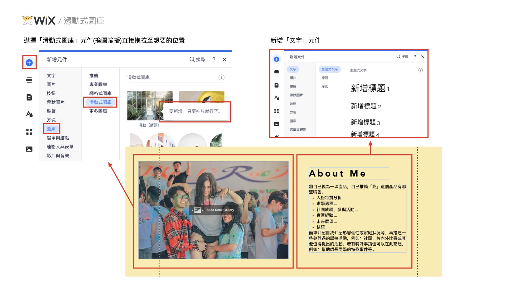The width and height of the screenshot is (506, 285).
Task: Open the sections strip icon in the left sidebar
Action: [x=29, y=80]
